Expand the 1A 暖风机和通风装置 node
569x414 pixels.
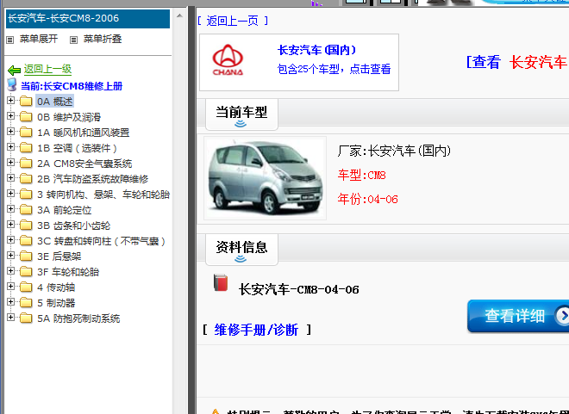(x=11, y=132)
